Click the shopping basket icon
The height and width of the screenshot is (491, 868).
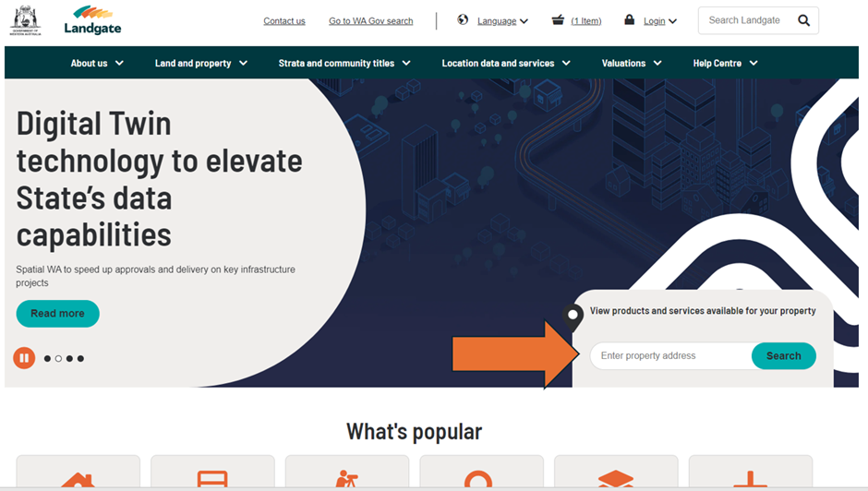point(558,20)
